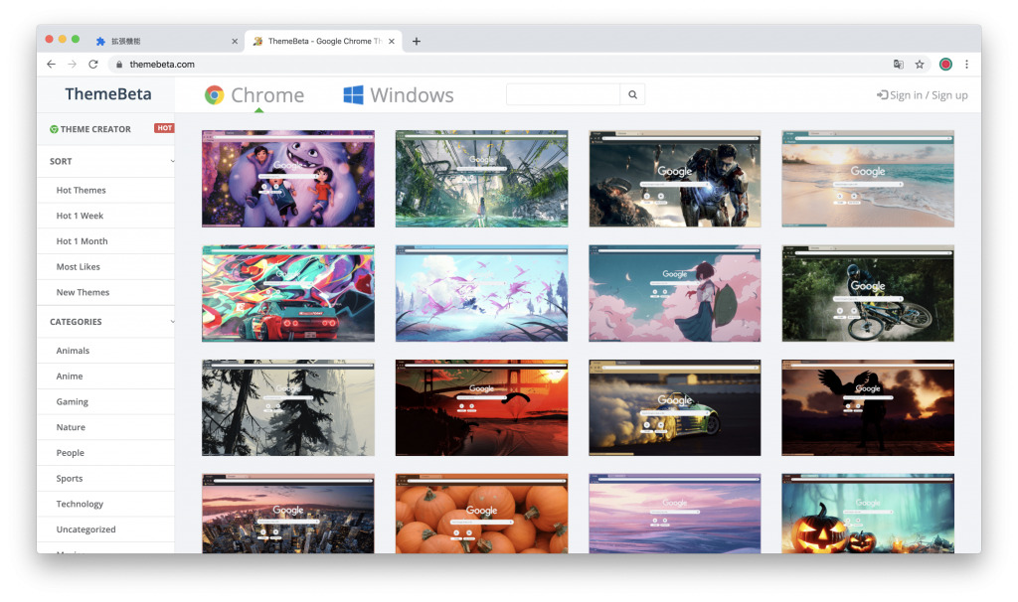Open the city skyline at dusk theme
The image size is (1018, 602).
coord(288,514)
